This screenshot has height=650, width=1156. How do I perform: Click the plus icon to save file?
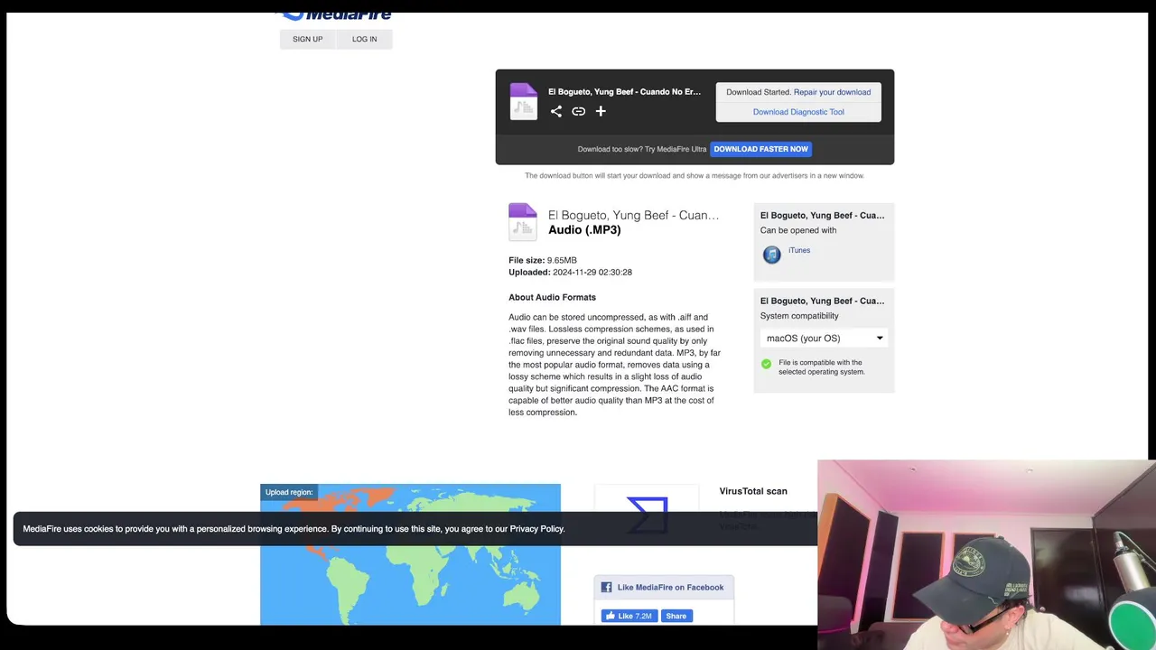point(601,111)
